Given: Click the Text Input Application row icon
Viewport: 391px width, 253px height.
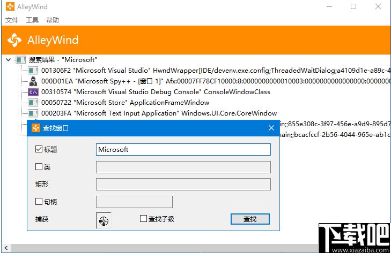Looking at the screenshot, I should (x=33, y=113).
